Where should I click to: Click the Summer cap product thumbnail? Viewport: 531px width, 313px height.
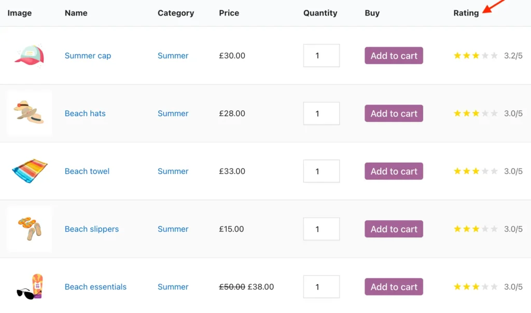coord(29,55)
